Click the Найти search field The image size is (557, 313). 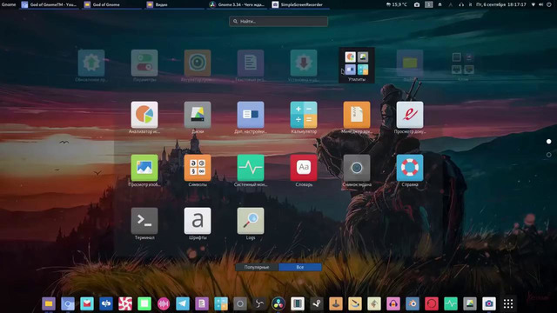pyautogui.click(x=278, y=21)
